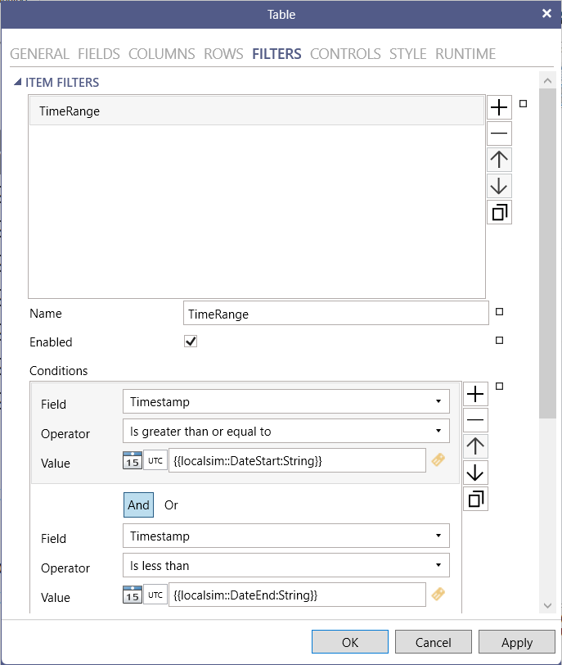562x665 pixels.
Task: Add a new condition with plus icon
Action: (x=475, y=395)
